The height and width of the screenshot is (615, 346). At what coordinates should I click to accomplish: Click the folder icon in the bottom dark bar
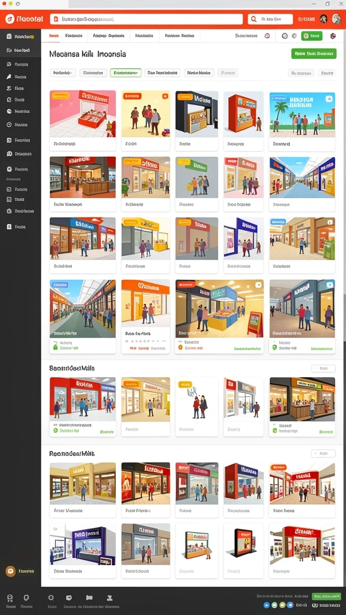click(90, 598)
